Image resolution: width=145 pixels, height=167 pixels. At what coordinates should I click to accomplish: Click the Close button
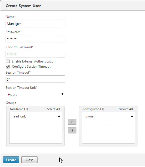point(29,160)
